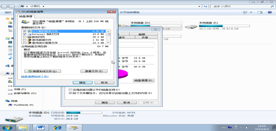Screen dimensions: 276x131
Task: Uncheck the 已下载的程序文件 checkbox
Action: point(25,31)
